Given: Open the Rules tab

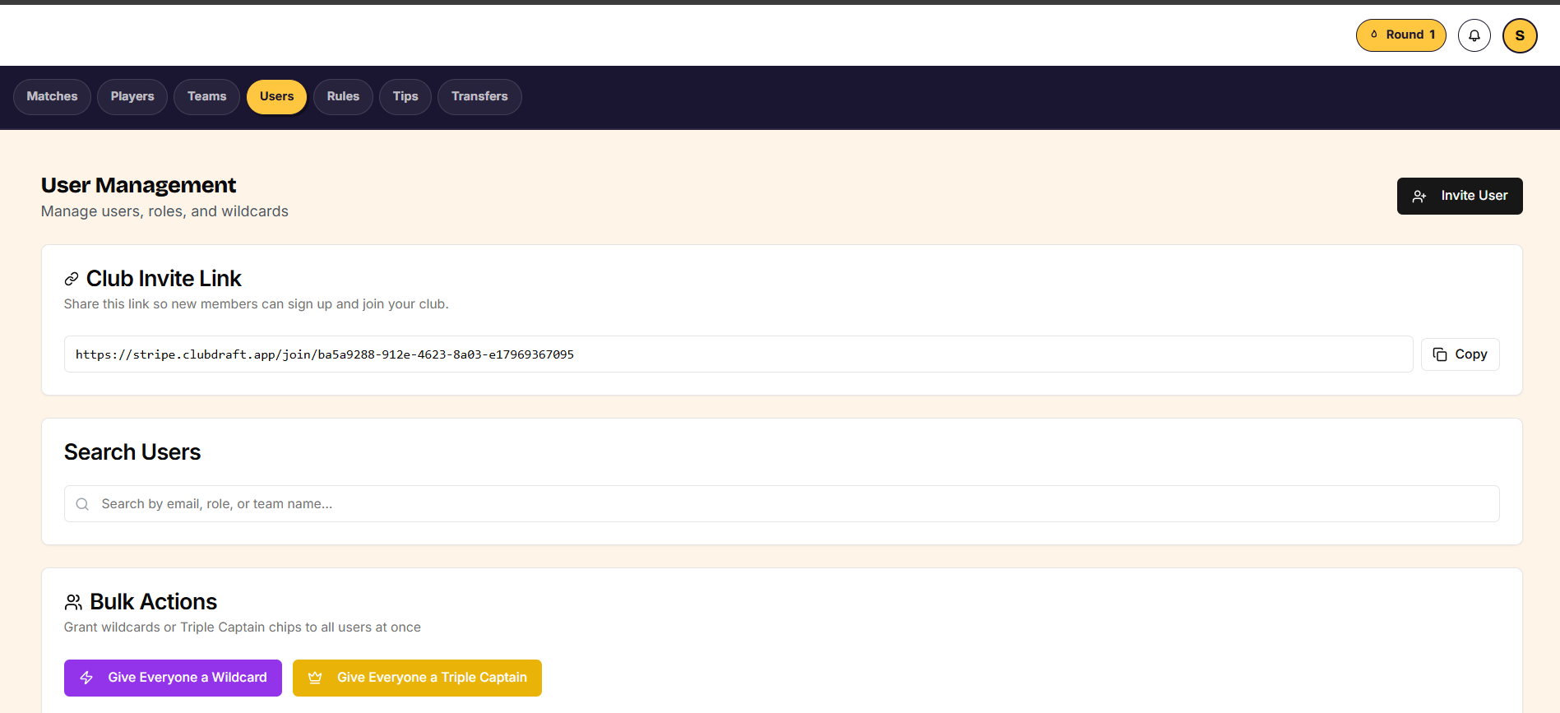Looking at the screenshot, I should 343,97.
